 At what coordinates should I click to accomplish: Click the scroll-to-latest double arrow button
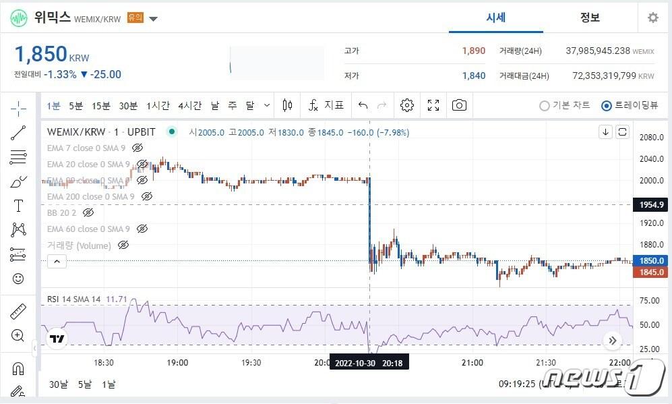click(x=613, y=341)
